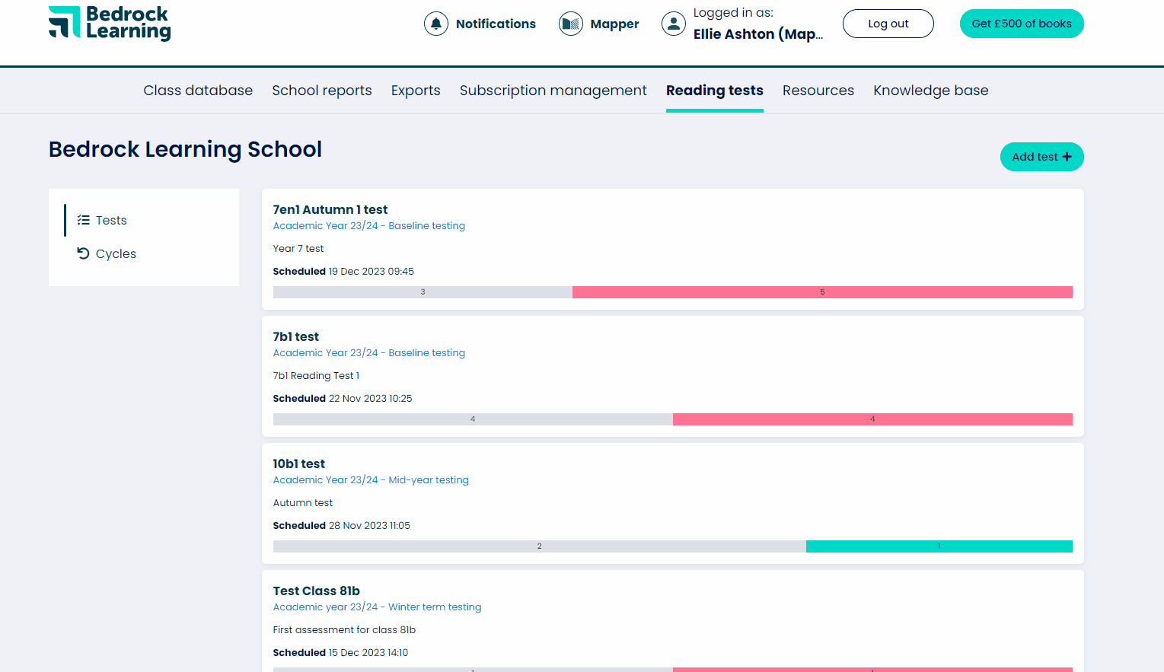Select Tests in the left sidebar
This screenshot has width=1164, height=672.
(111, 220)
